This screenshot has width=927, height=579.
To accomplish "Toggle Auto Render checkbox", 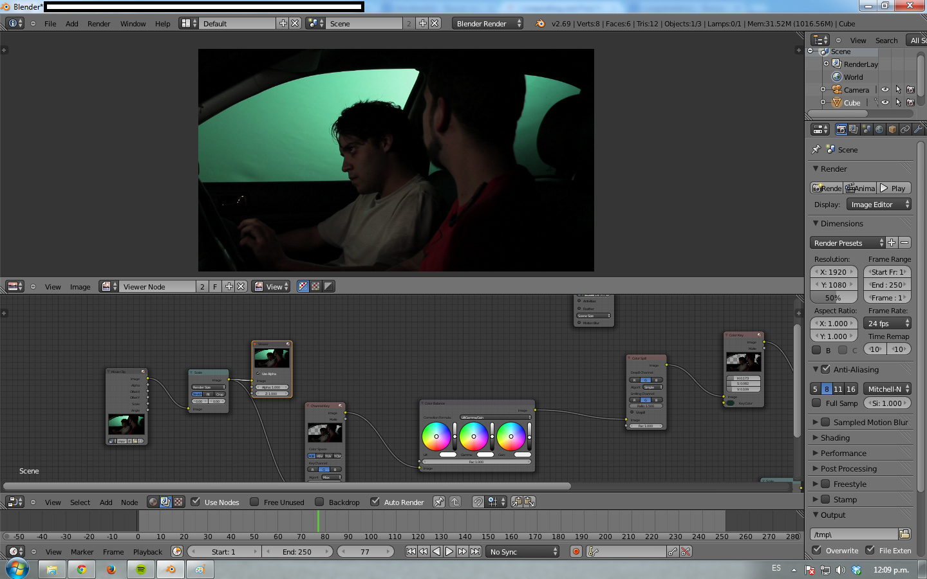I will 375,502.
